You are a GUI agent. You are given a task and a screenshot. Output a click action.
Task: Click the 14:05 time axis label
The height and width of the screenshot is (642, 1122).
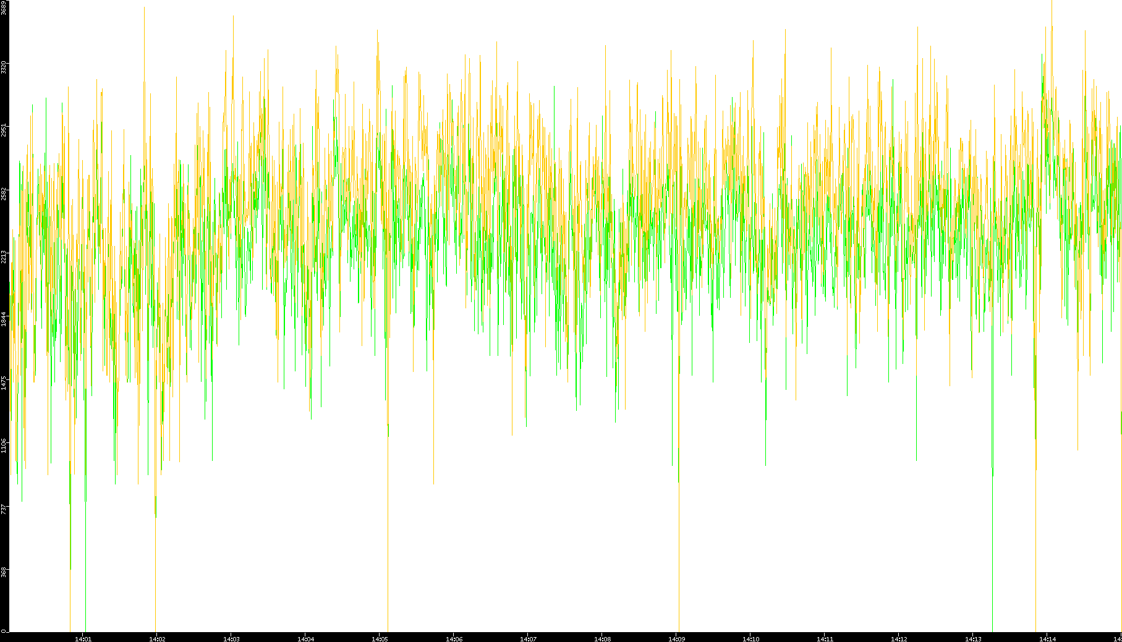pos(380,639)
